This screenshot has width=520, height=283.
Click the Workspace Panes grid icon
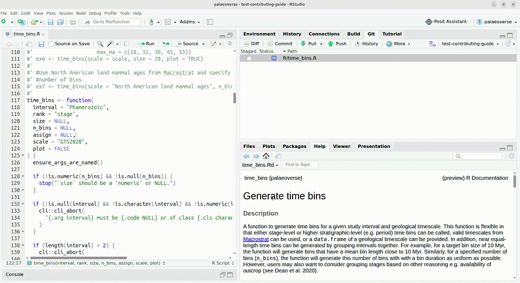pos(168,22)
